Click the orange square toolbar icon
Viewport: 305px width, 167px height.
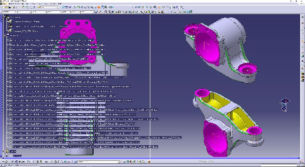(98, 7)
